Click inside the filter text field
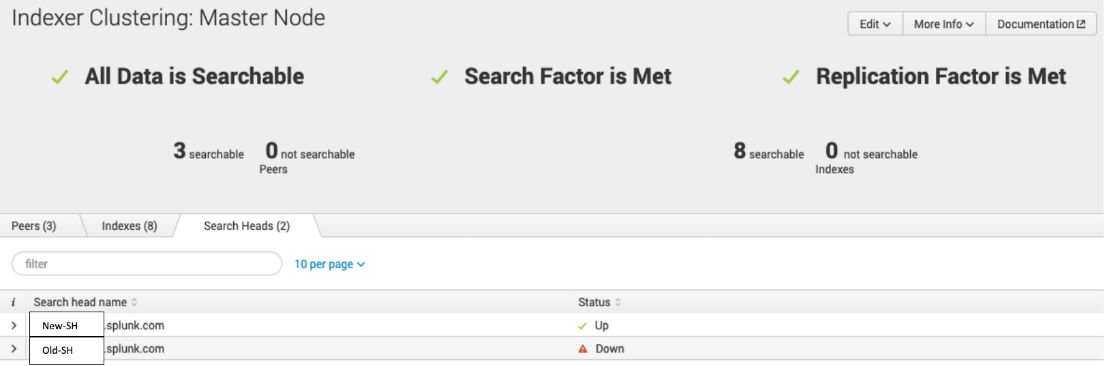 coord(147,264)
